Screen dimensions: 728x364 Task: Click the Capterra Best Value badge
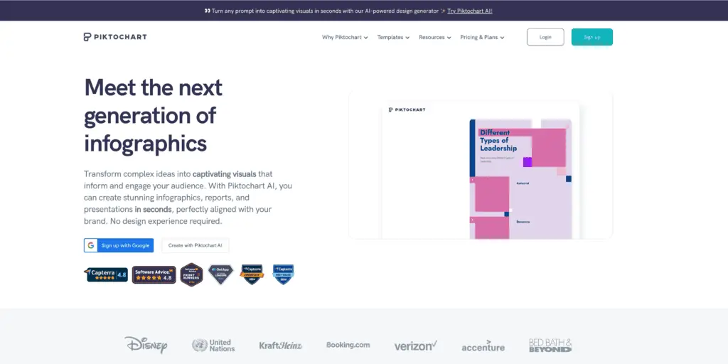pyautogui.click(x=283, y=274)
